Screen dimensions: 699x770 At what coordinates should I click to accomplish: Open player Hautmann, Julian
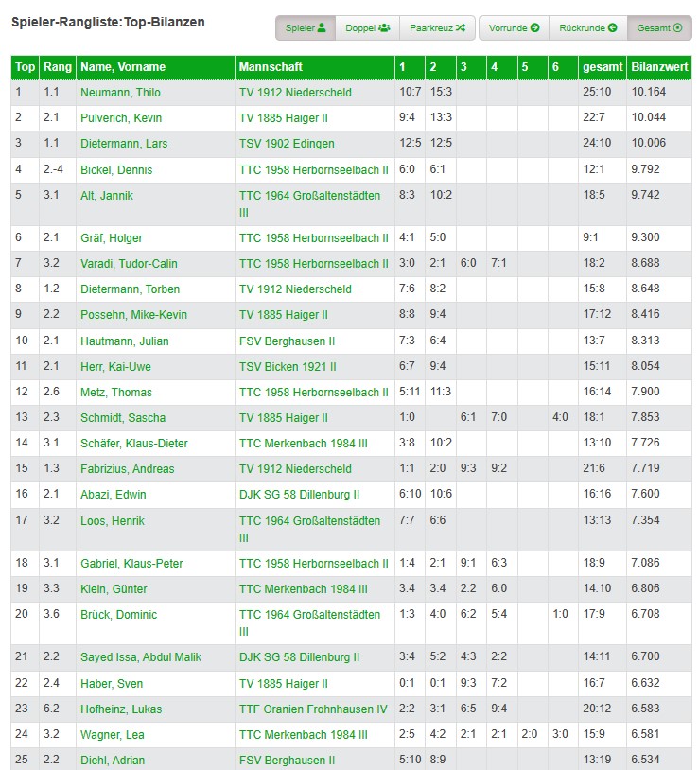tap(124, 341)
